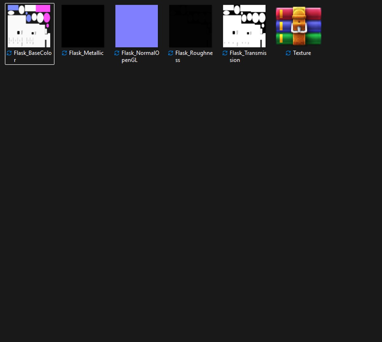Click the Flask_Transmission file name label
Image resolution: width=382 pixels, height=342 pixels.
click(x=248, y=56)
